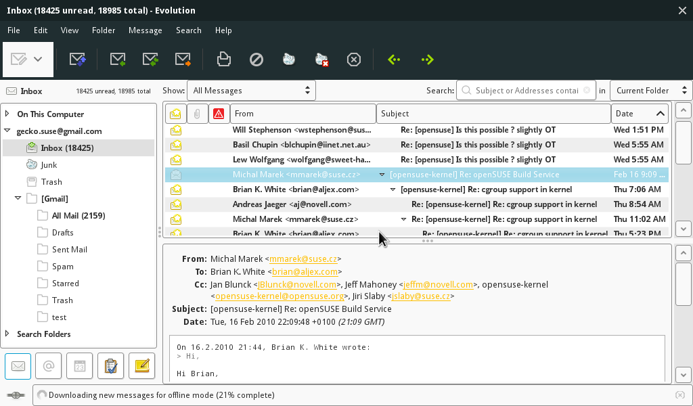This screenshot has width=693, height=406.
Task: Switch to Memos view icon
Action: coord(142,366)
